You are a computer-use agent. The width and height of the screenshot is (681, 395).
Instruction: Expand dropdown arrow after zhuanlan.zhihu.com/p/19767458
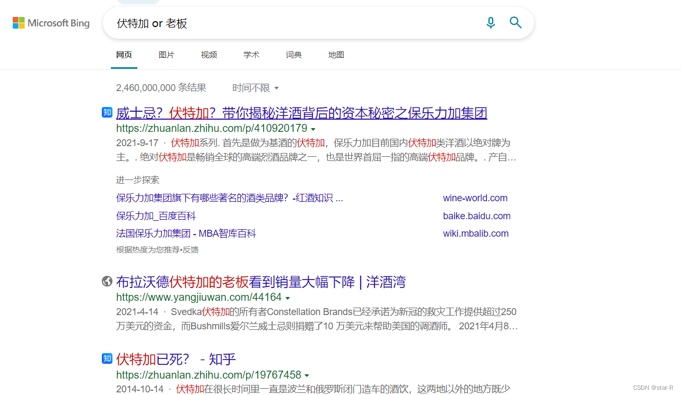307,375
